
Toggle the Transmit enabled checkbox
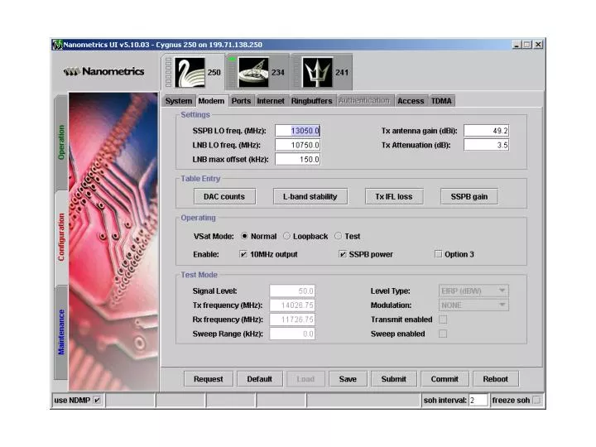pos(443,320)
